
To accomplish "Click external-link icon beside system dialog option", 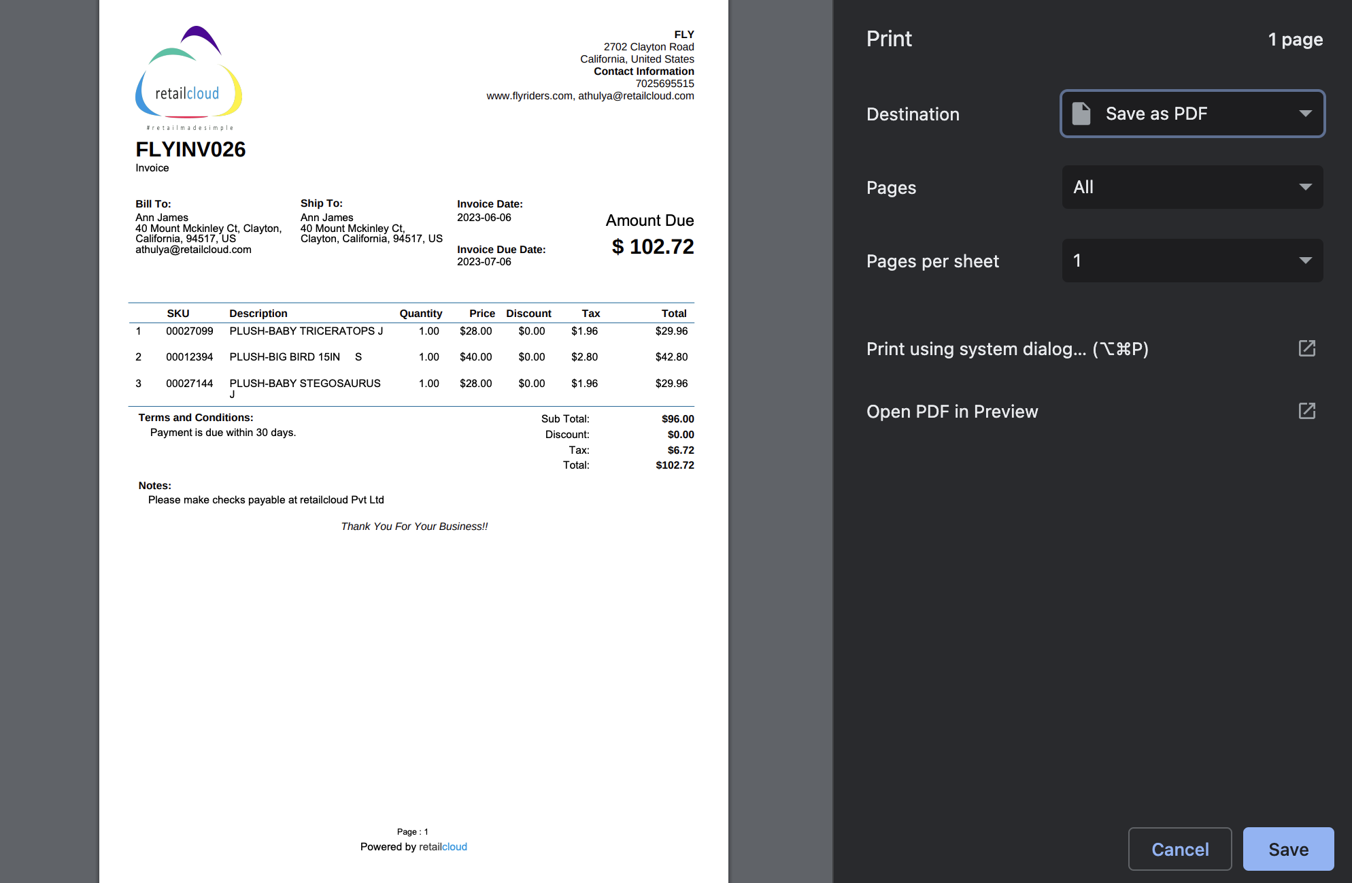I will [1306, 348].
